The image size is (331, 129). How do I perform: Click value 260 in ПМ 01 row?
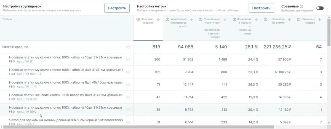[157, 59]
